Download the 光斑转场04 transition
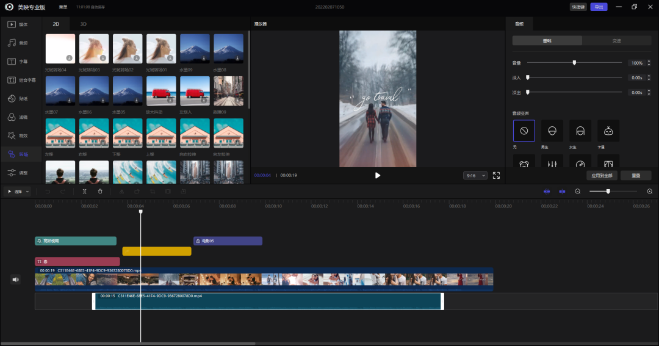The image size is (659, 346). pyautogui.click(x=69, y=58)
